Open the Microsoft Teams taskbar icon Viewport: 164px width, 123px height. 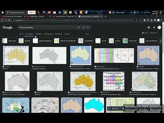[x=76, y=12]
